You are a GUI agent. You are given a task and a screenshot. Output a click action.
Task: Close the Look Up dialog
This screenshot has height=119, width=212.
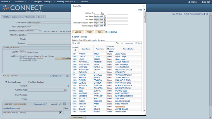click(144, 6)
